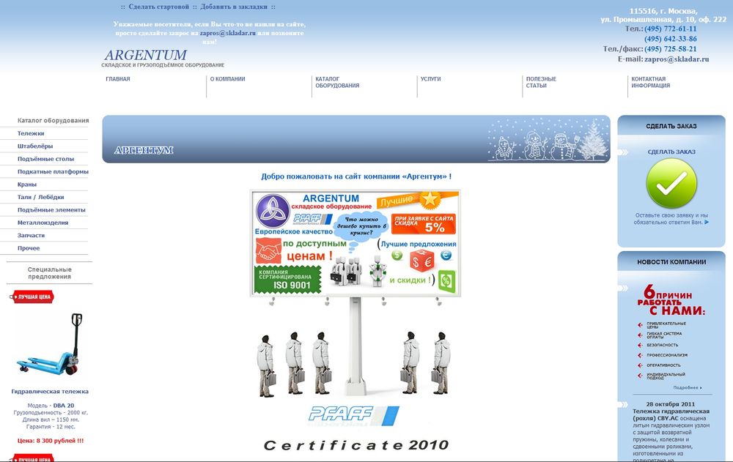This screenshot has width=733, height=462.
Task: Open the 'Главная' menu item
Action: coord(118,79)
